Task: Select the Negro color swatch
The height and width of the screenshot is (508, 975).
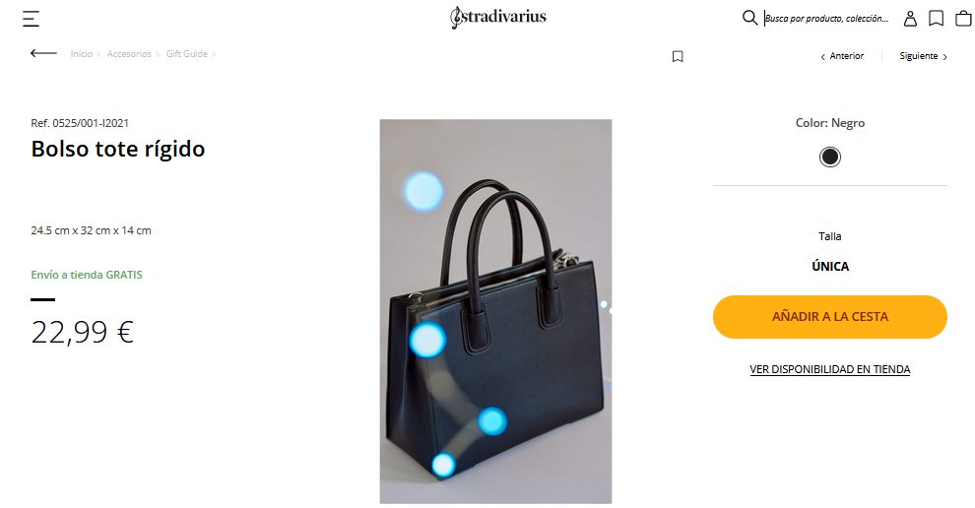Action: [829, 157]
